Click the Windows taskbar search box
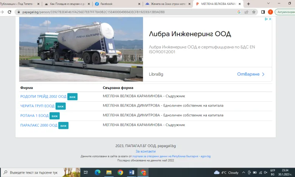Viewport: 295px width, 177px height. [40, 172]
